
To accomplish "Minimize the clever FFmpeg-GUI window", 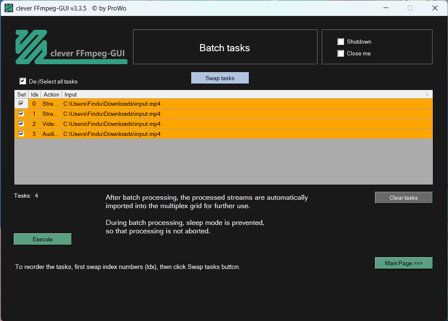I will click(x=386, y=8).
